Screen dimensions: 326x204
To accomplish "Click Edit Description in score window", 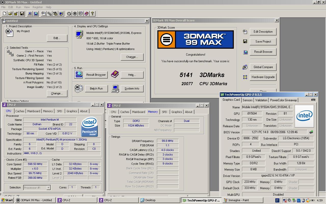I will tap(263, 32).
